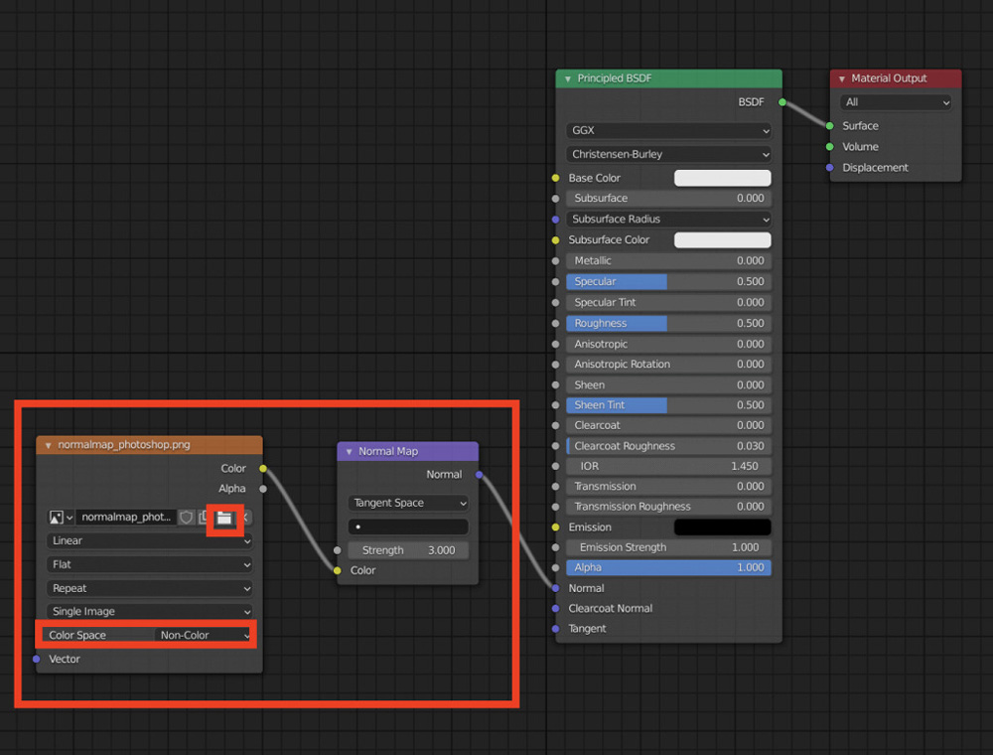Change the Color Space from Non-Color

coord(204,635)
